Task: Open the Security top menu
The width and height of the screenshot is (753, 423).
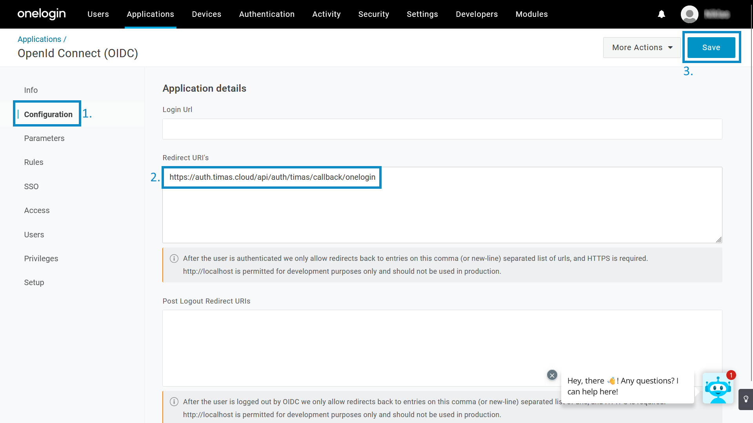Action: [374, 14]
